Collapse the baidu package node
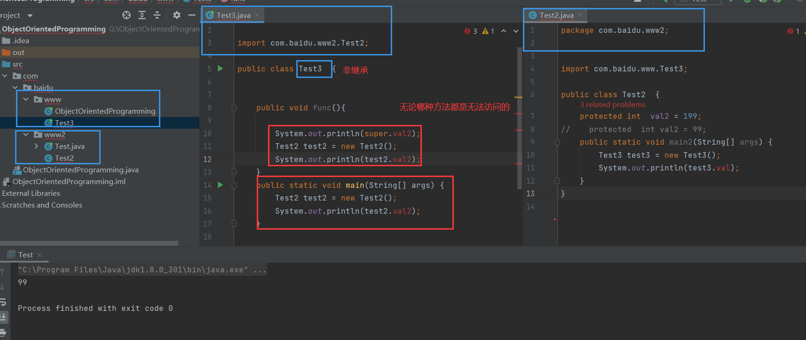Viewport: 806px width, 340px height. (x=15, y=87)
